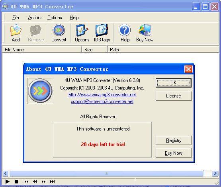Viewport: 221px width, 187px height.
Task: Click the Buy Now toolbar icon
Action: (x=145, y=33)
